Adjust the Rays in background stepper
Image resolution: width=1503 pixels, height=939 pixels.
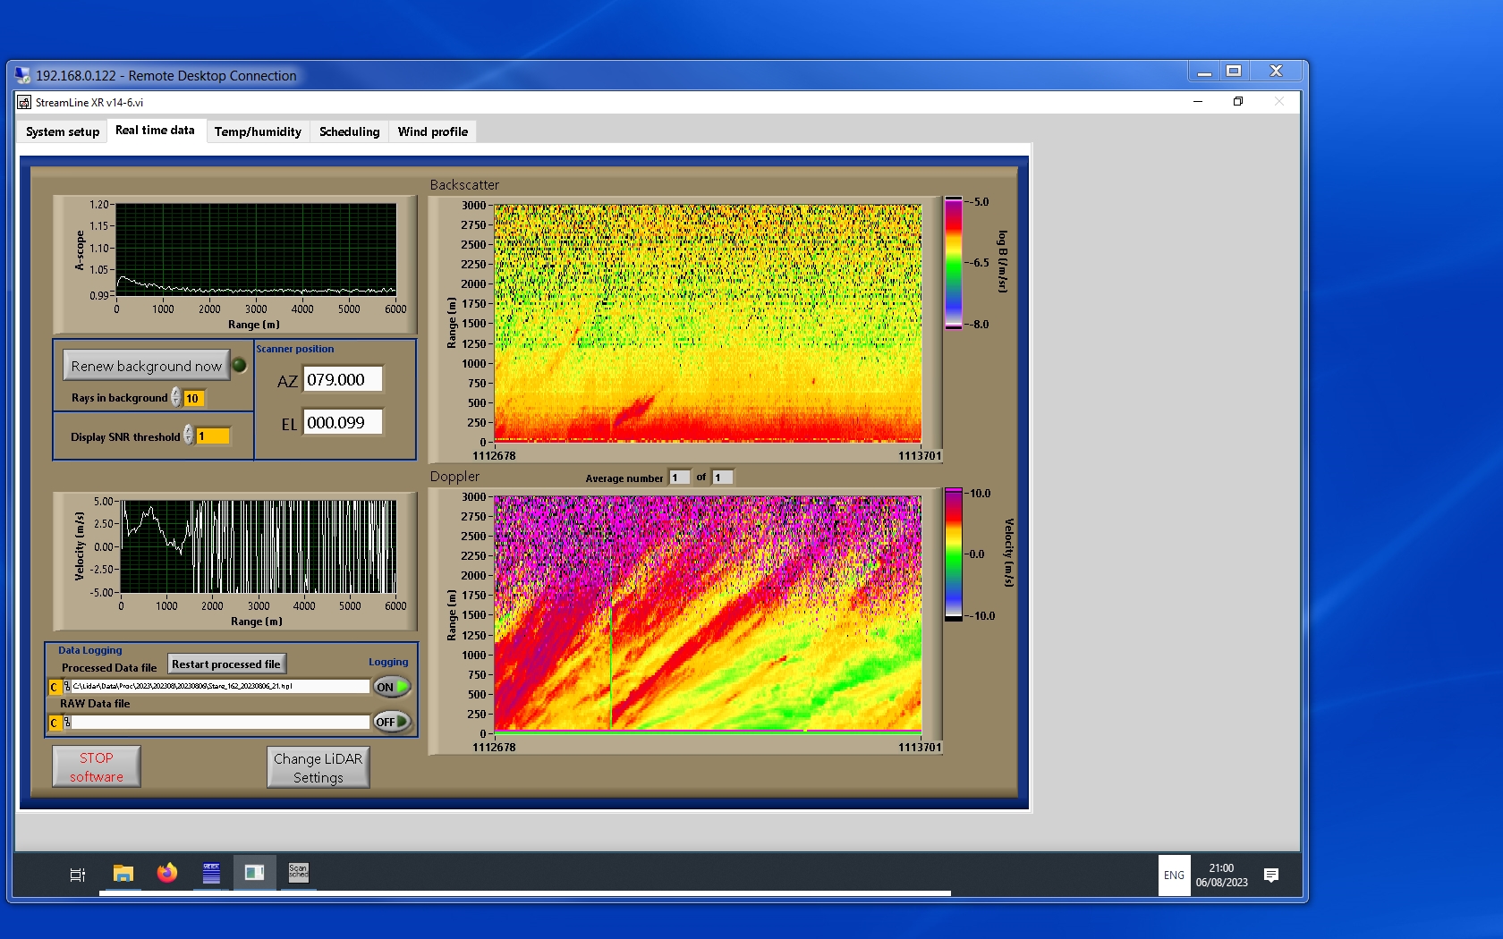coord(176,397)
